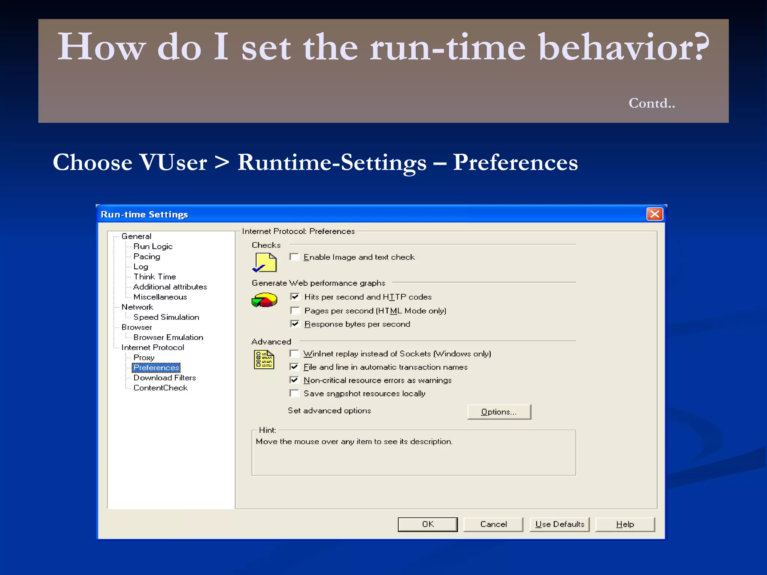The image size is (767, 575).
Task: Click the Hint description text
Action: pos(354,441)
